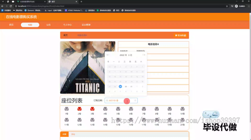251x140 pixels.
Task: Go to next year in calendar
Action: (144, 55)
